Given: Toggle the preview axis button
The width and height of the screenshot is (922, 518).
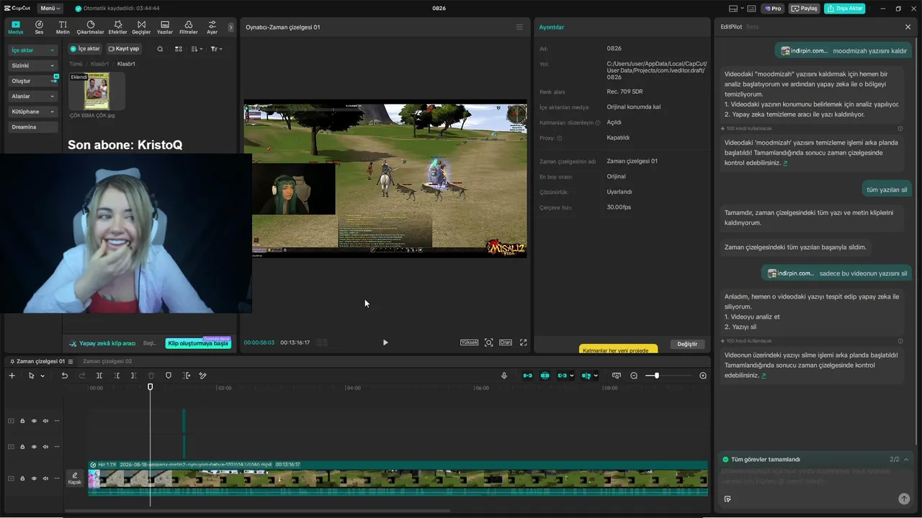Looking at the screenshot, I should 586,376.
